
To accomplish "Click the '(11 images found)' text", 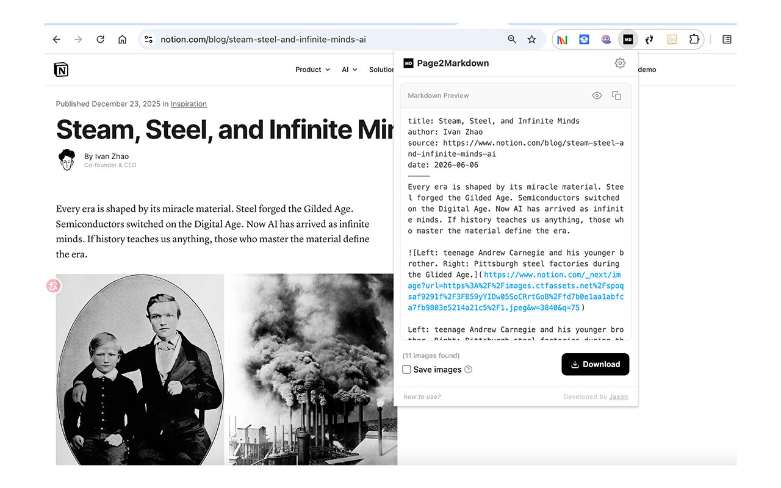I will 431,356.
